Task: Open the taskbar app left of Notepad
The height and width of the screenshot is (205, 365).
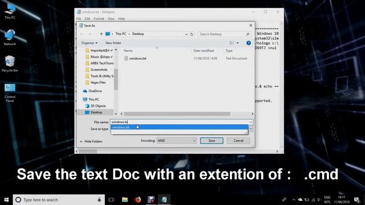Action: [151, 200]
